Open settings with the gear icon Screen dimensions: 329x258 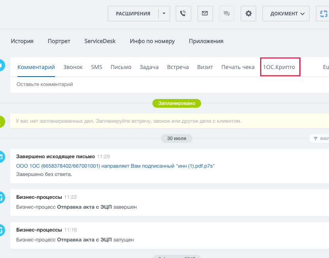[x=248, y=13]
